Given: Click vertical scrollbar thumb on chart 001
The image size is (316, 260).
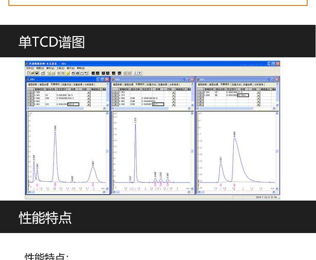Looking at the screenshot, I should (x=107, y=151).
